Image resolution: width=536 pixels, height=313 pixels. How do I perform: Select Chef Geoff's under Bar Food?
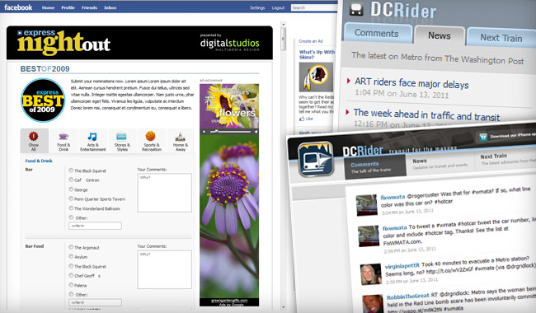click(71, 275)
